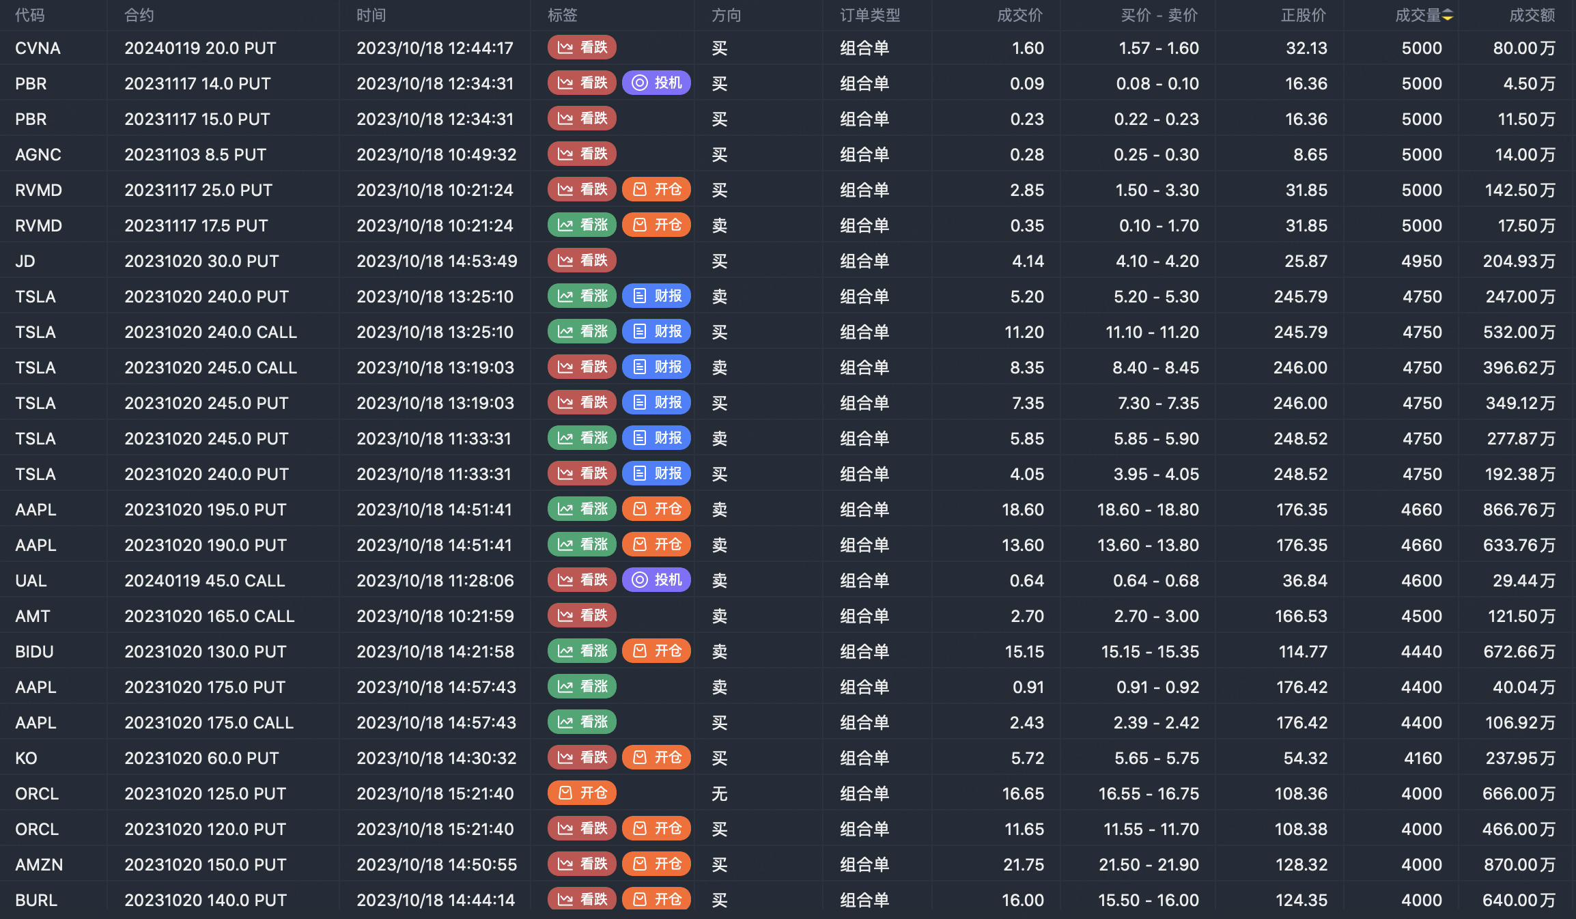The image size is (1576, 919).
Task: Click 看涨 tag in AAPL 175.0 PUT row
Action: (x=582, y=686)
